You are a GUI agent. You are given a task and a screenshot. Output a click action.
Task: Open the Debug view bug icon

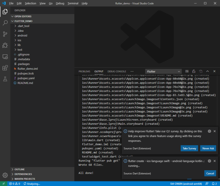(5, 45)
